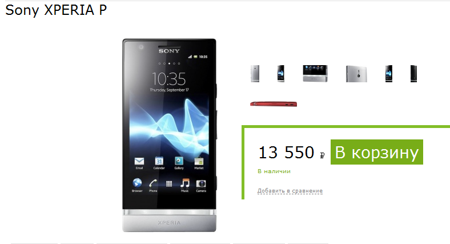Click the Sony XPERIA P title
Viewport: 450px width, 244px height.
[56, 10]
